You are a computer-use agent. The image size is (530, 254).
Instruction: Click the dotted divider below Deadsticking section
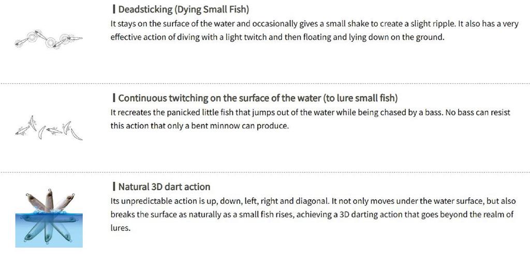click(265, 83)
